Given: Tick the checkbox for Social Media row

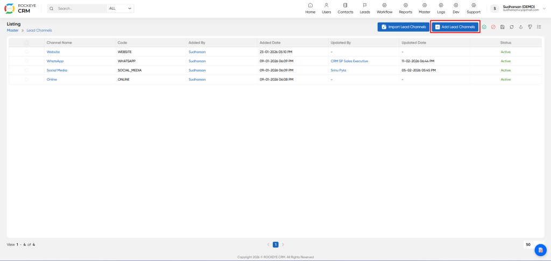Looking at the screenshot, I should pyautogui.click(x=26, y=70).
